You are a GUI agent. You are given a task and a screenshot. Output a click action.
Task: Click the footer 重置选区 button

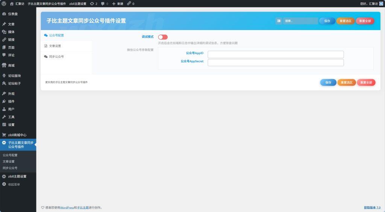coord(346,82)
